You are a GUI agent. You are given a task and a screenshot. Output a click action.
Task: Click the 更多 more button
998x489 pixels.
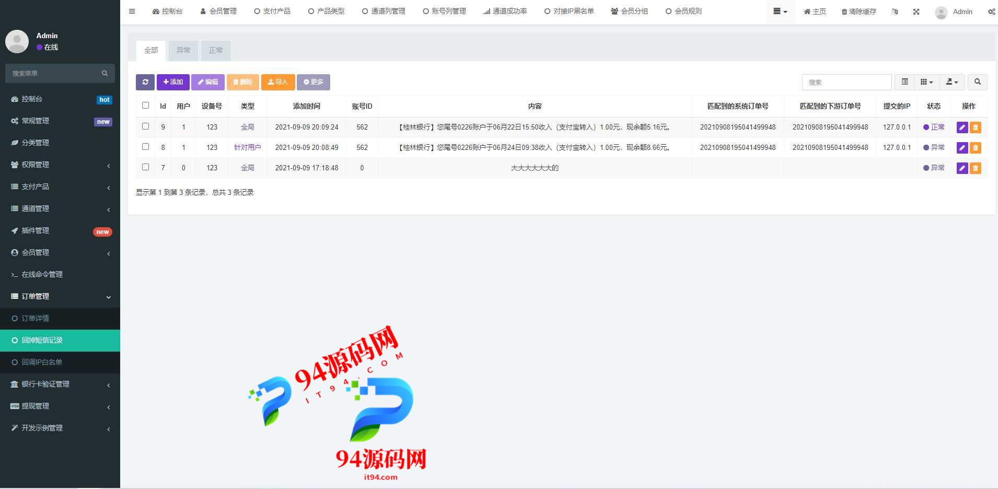coord(314,82)
